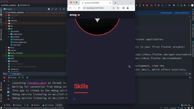
Task: Expand the responsive folder
Action: tap(8, 34)
